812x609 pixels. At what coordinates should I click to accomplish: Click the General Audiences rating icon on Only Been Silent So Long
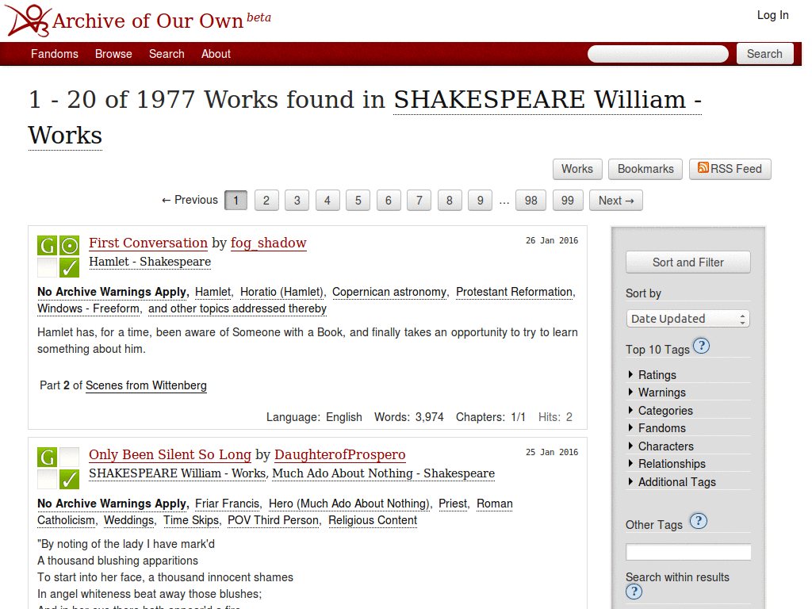point(47,458)
